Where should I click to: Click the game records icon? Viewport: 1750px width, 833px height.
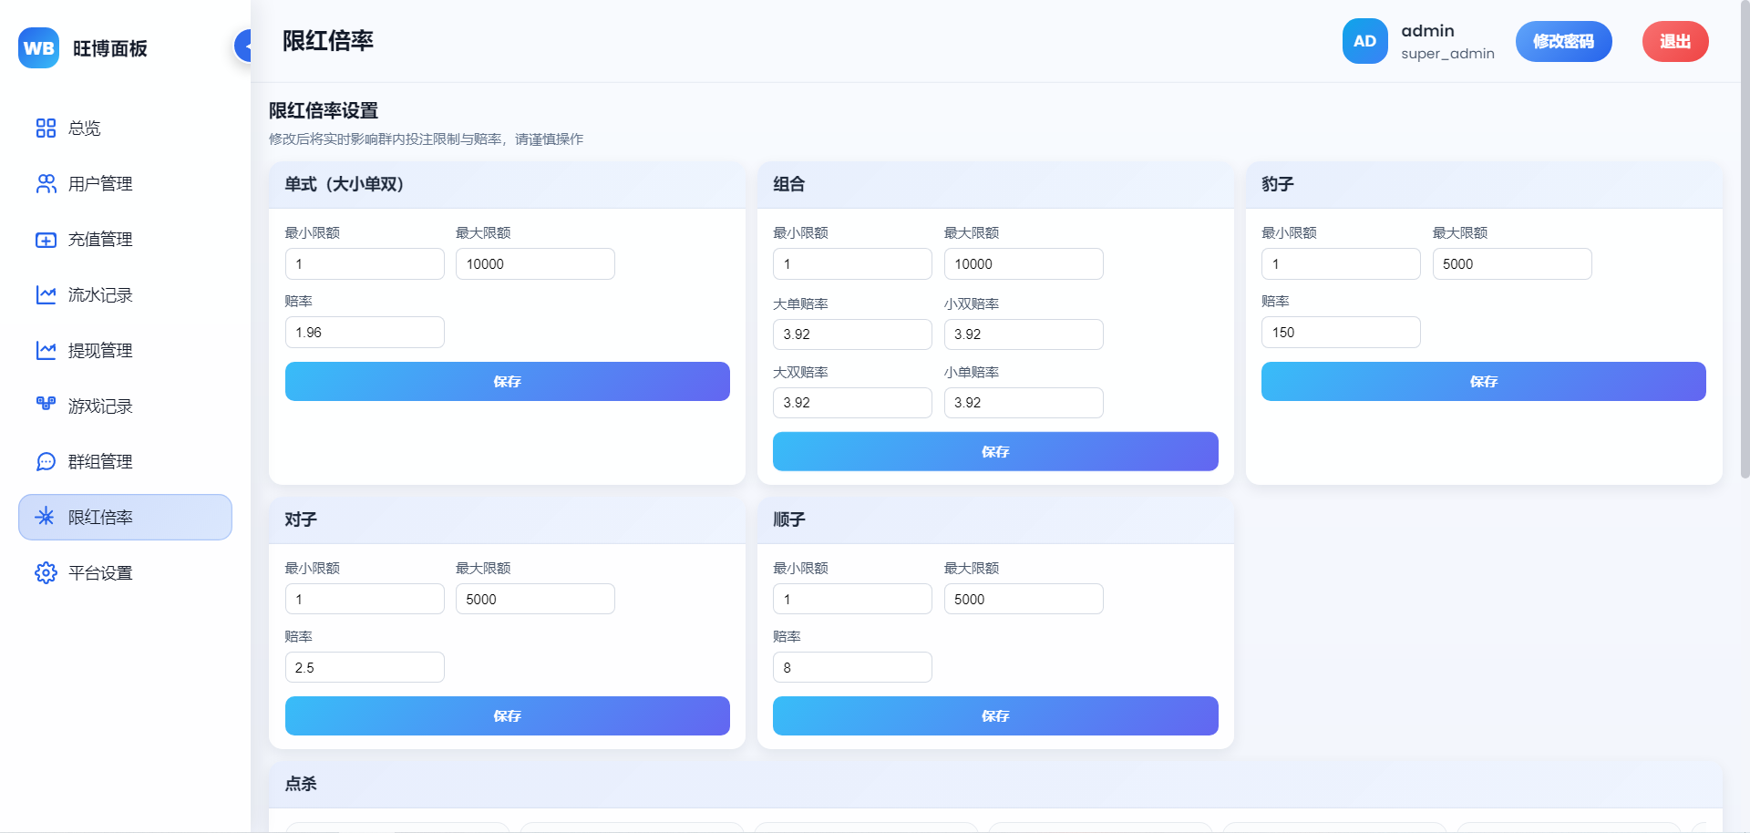tap(46, 404)
